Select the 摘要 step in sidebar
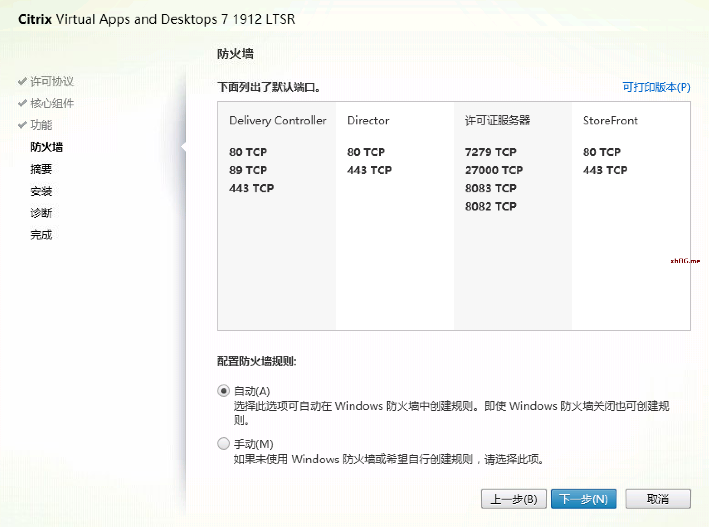 click(x=41, y=169)
